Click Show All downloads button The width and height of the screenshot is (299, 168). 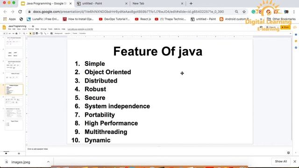point(281,161)
